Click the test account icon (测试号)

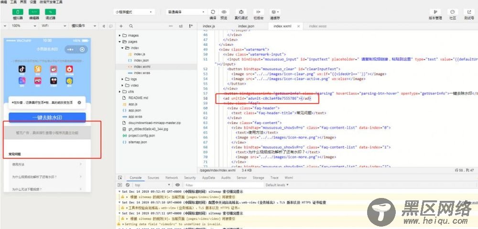point(469,12)
